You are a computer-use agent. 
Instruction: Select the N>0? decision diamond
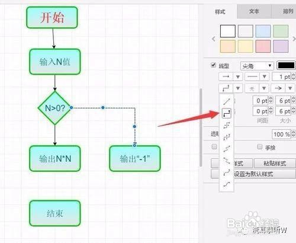[54, 108]
